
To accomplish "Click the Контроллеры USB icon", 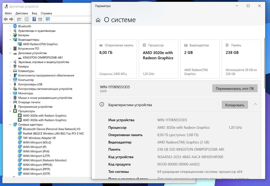I will (15, 84).
